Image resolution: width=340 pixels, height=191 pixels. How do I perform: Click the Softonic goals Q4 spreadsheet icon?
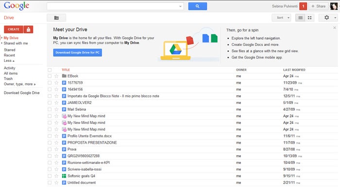point(64,176)
